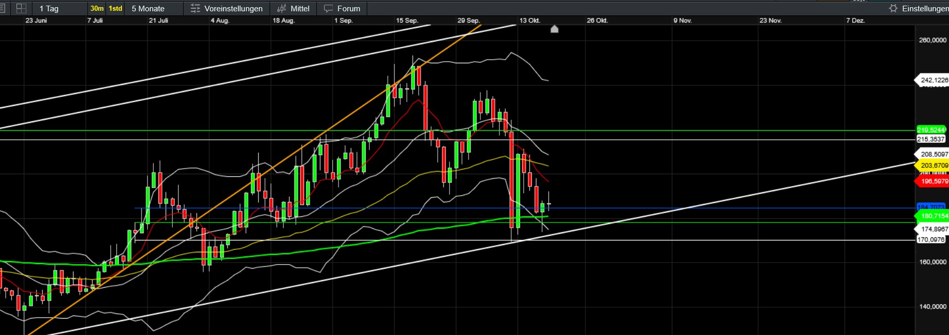This screenshot has width=949, height=335.
Task: Toggle the 1std timeframe shortcut
Action: click(x=115, y=8)
